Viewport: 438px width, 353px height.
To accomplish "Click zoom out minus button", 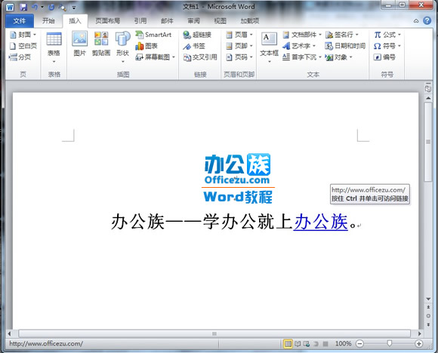I will click(x=360, y=344).
